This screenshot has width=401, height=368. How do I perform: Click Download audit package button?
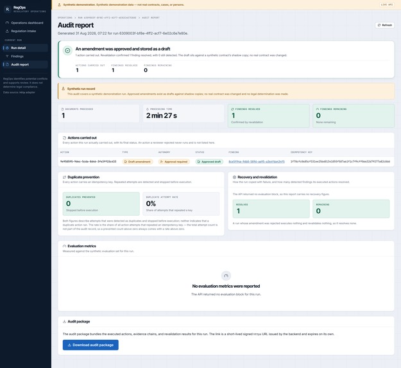pyautogui.click(x=90, y=345)
